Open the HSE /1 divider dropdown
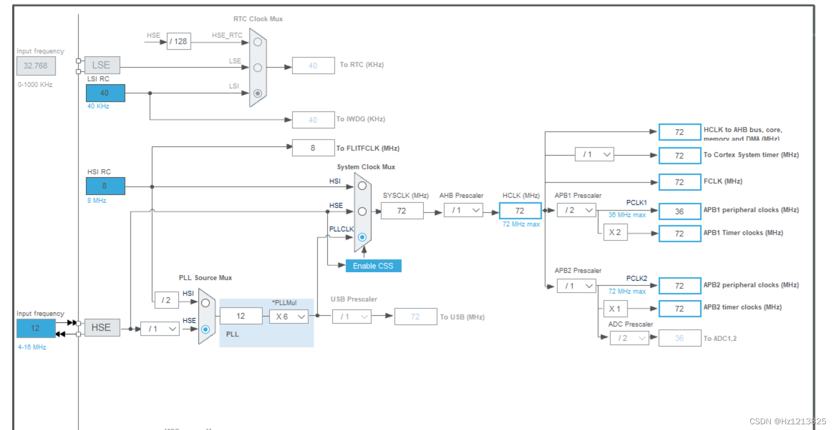Screen dimensions: 835x430 tap(160, 328)
